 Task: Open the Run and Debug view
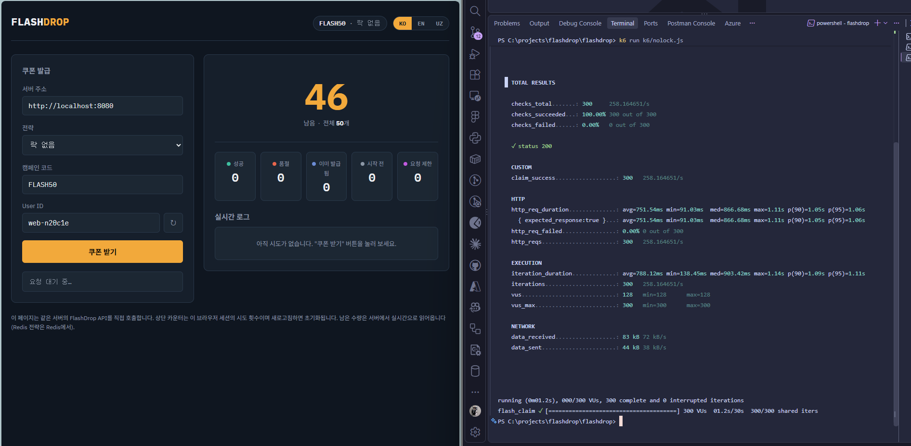[475, 53]
